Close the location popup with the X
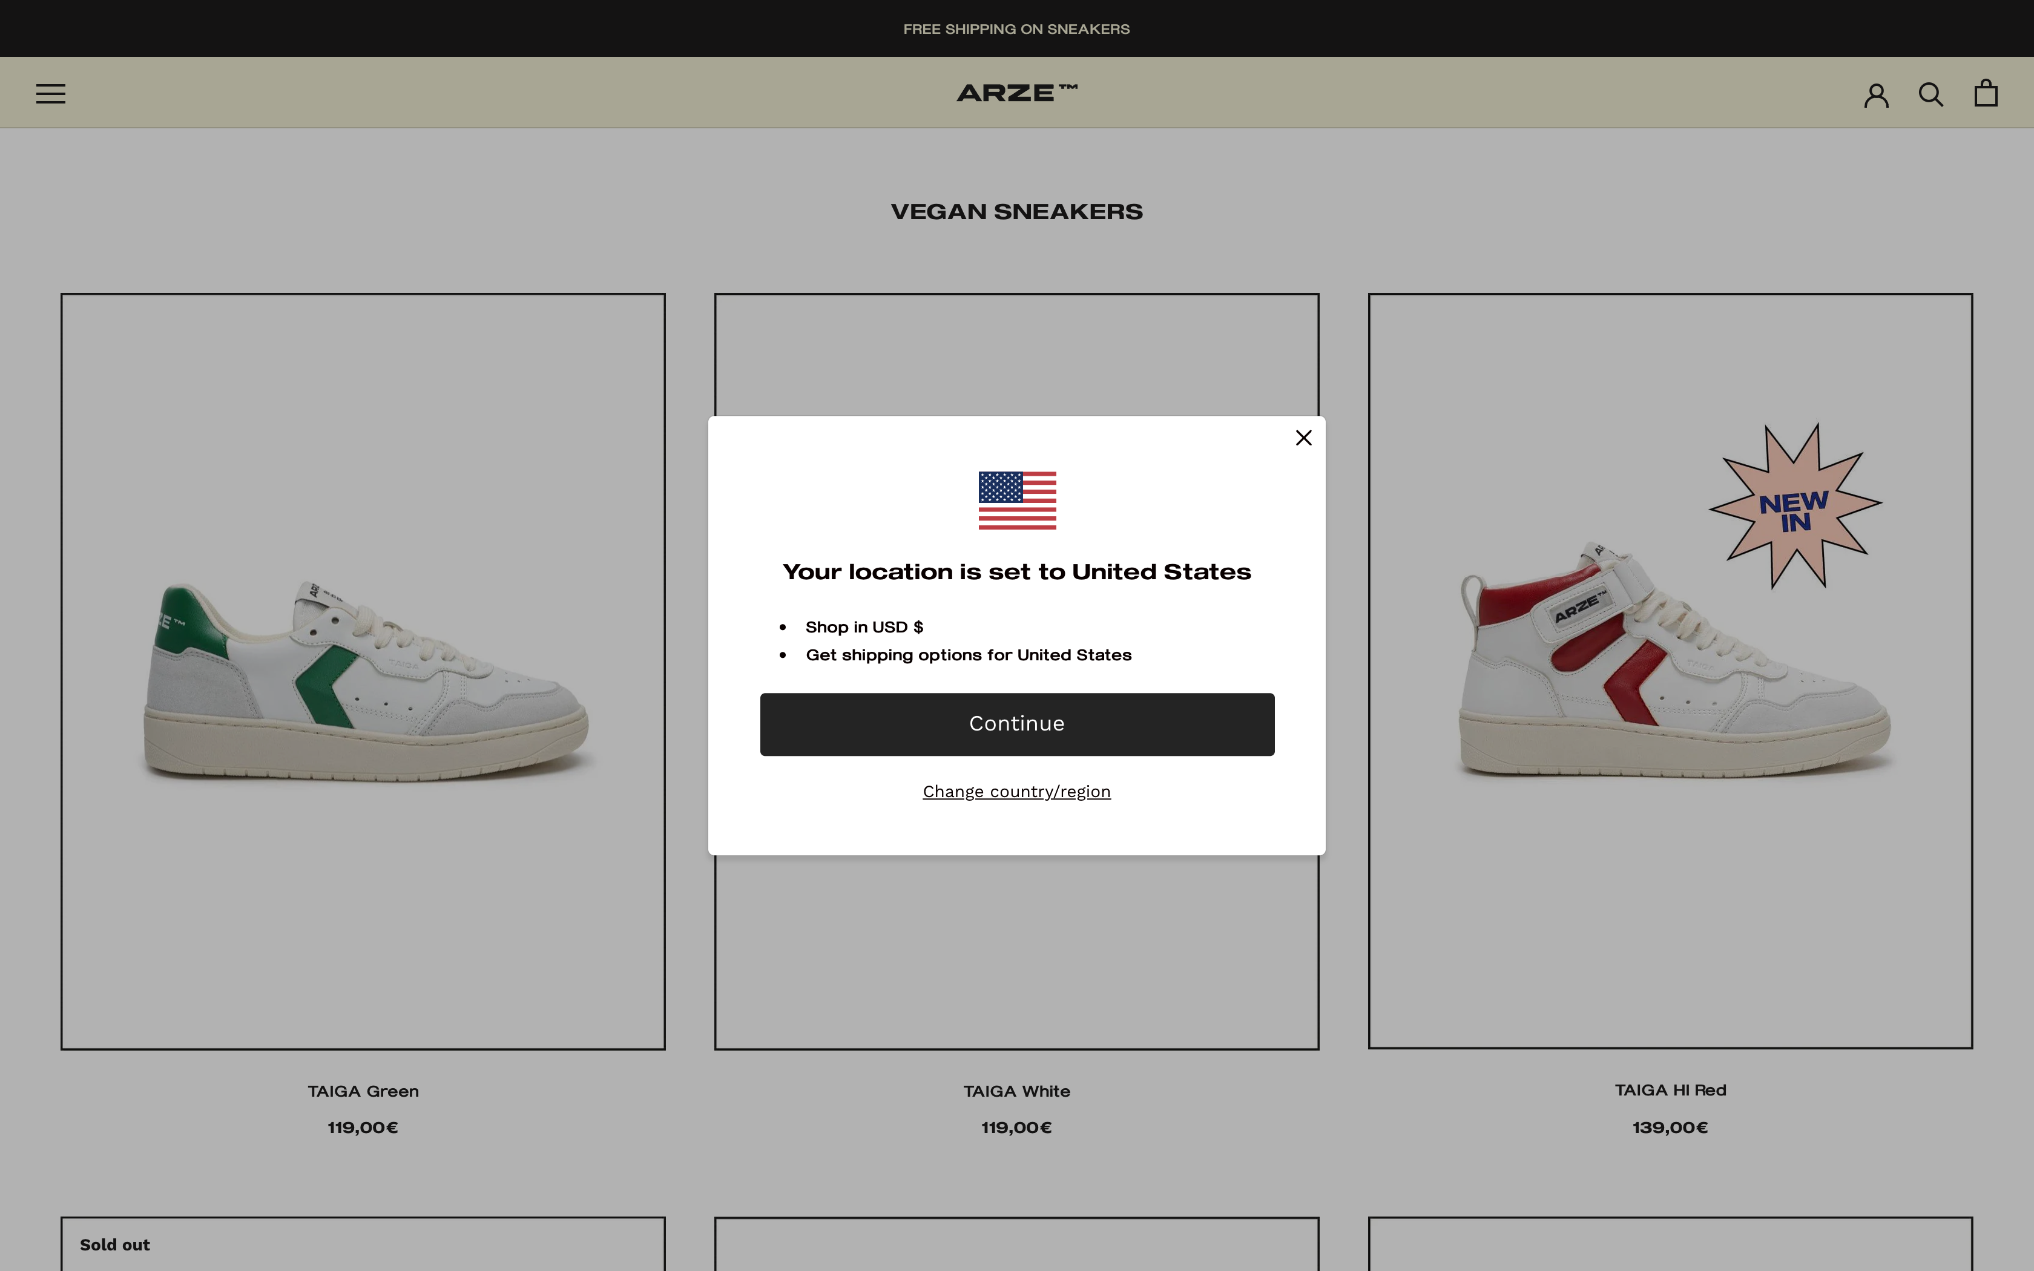The image size is (2034, 1271). tap(1303, 438)
